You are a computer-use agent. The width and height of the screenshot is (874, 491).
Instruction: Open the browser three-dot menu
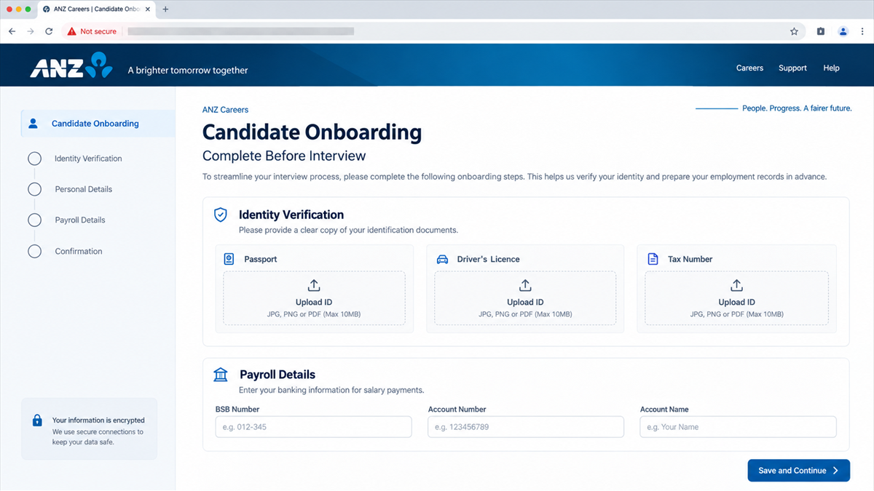(862, 31)
